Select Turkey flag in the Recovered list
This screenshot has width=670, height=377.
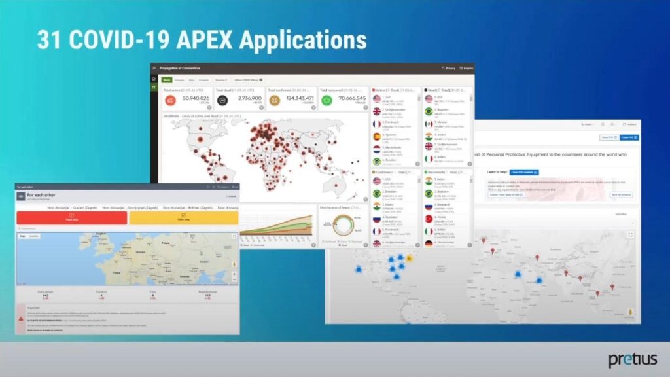429,219
